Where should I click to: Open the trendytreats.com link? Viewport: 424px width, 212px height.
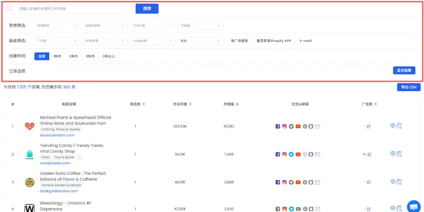pyautogui.click(x=55, y=163)
